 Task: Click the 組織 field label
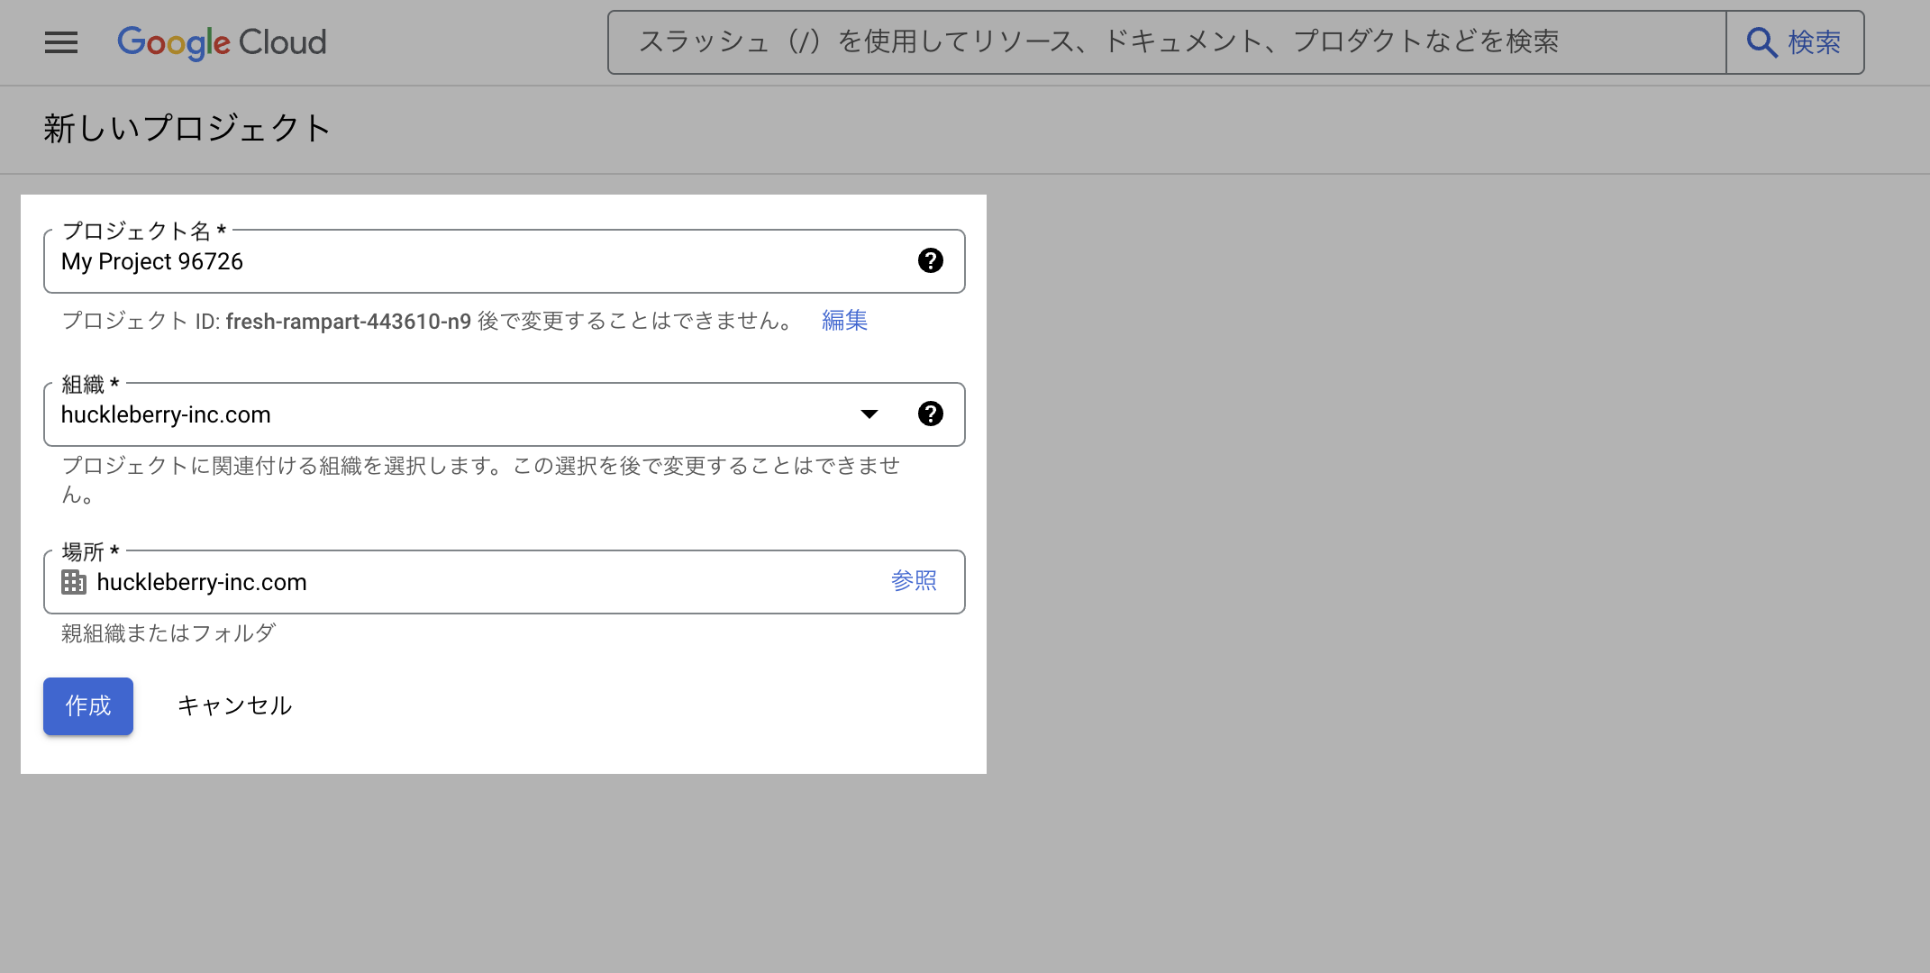point(83,385)
